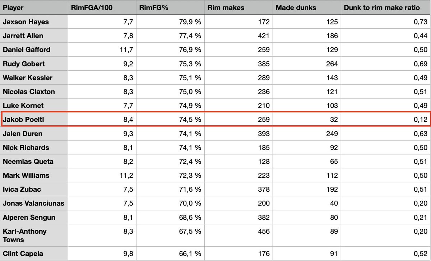Click Rudy Gobert RimFGA/100 cell 9,2
431x261 pixels.
point(102,64)
